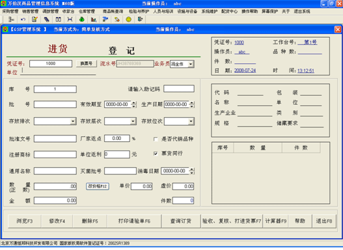Click the time link 13:12:51
This screenshot has height=250, width=343.
coord(306,71)
